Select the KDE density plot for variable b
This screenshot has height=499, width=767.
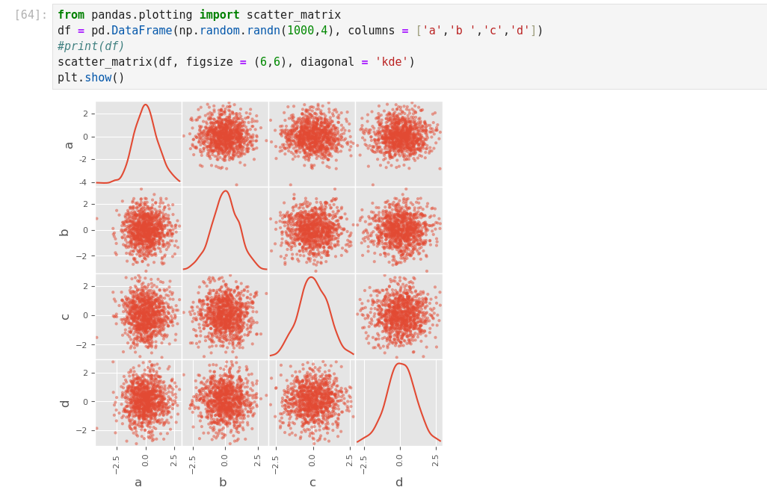click(x=225, y=229)
